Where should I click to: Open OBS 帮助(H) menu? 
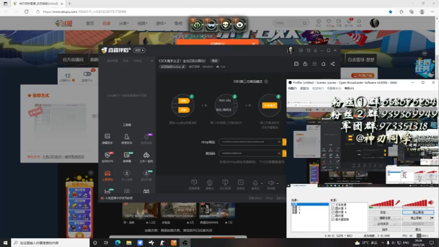click(349, 89)
